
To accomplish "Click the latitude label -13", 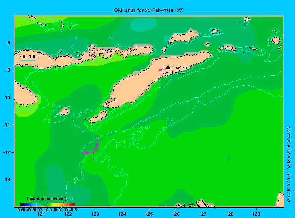I will (7, 180).
